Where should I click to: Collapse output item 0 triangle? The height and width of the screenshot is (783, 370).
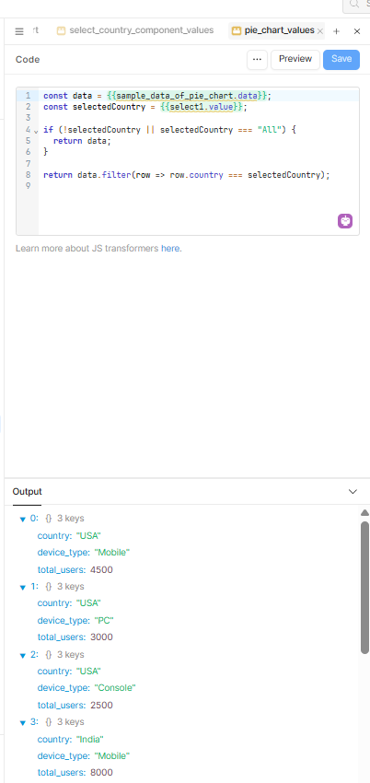pyautogui.click(x=22, y=520)
